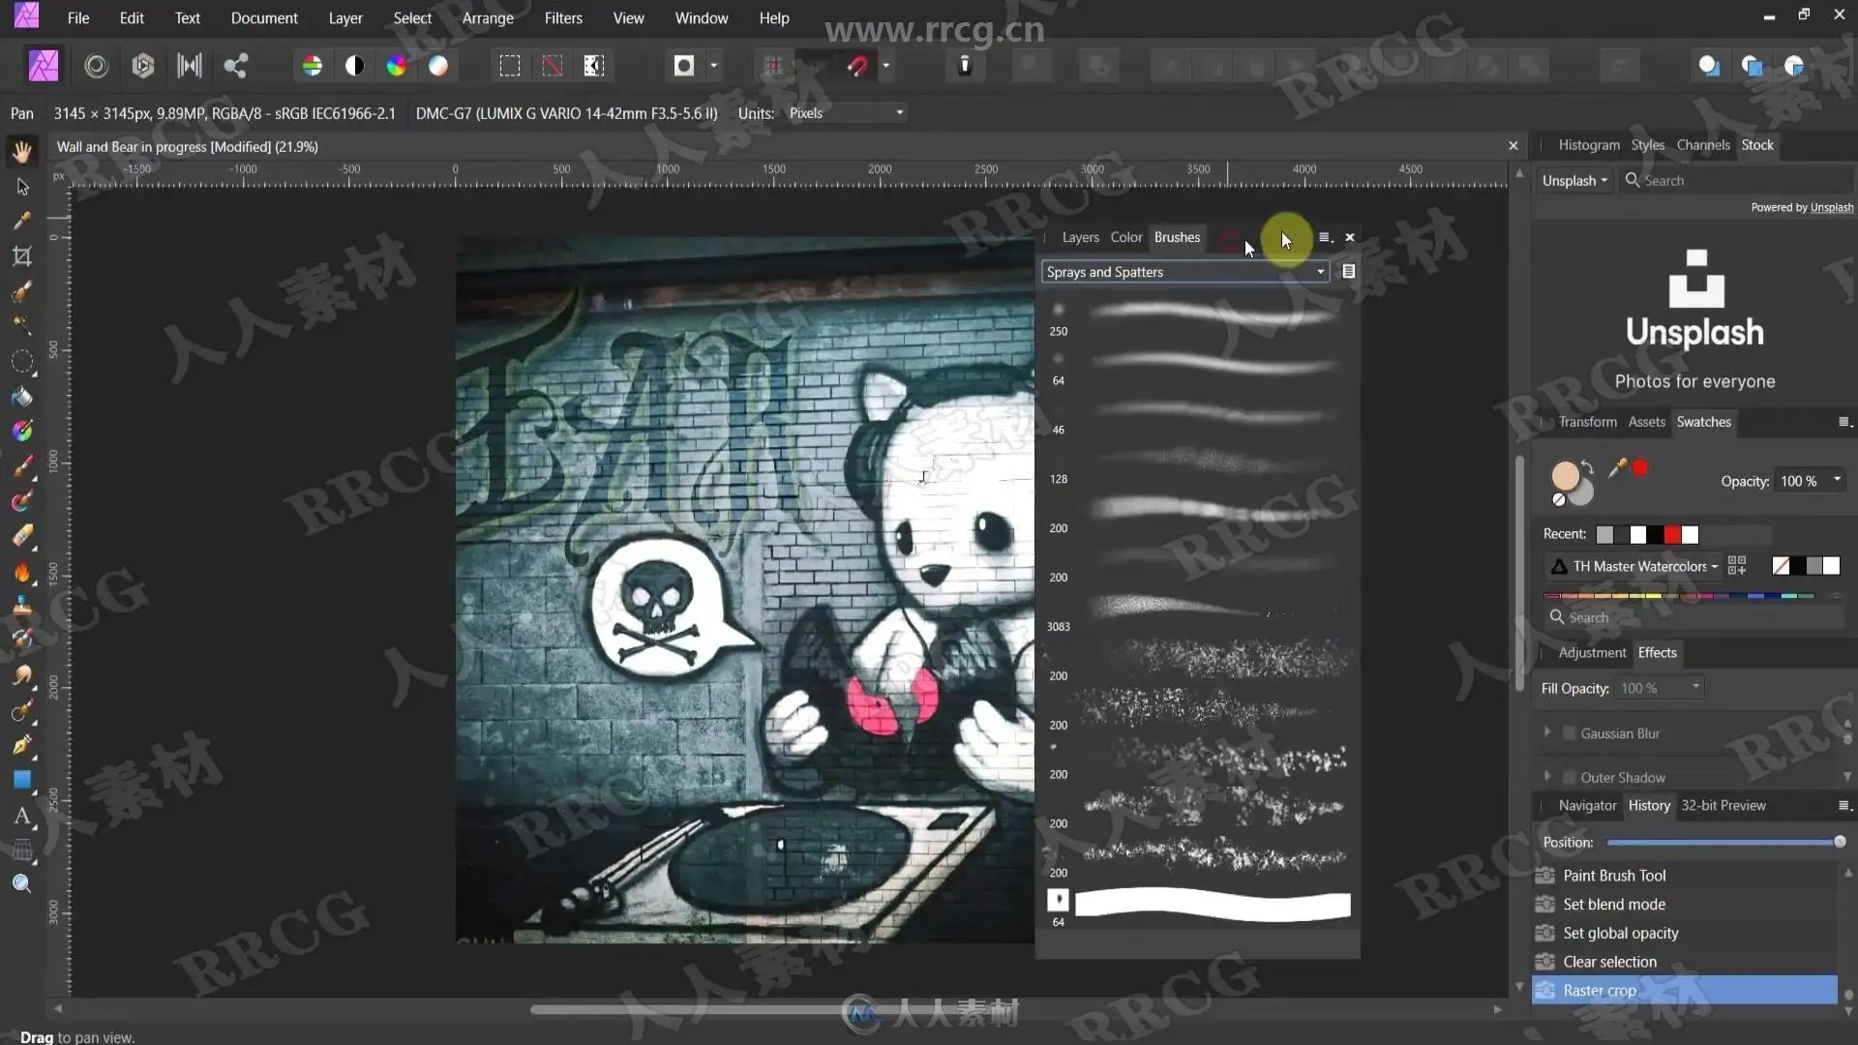This screenshot has height=1045, width=1858.
Task: Click the Select All toolbar icon
Action: point(510,66)
